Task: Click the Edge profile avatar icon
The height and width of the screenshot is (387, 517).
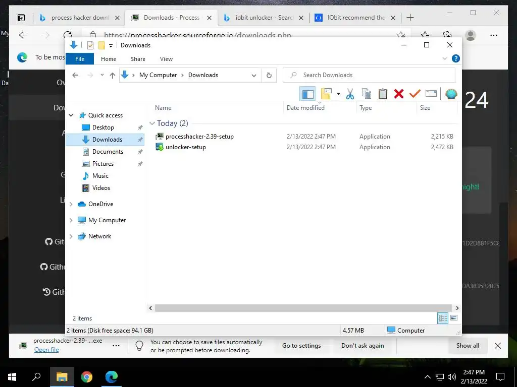Action: point(471,35)
